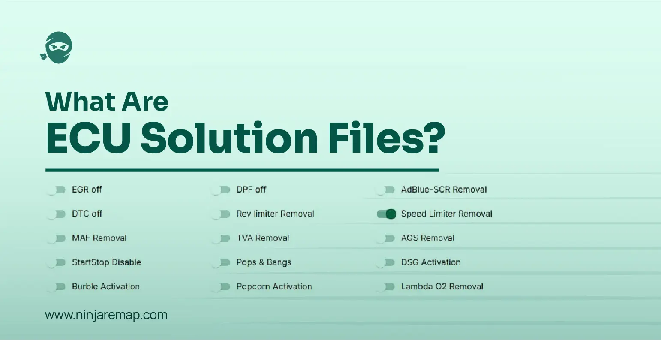Image resolution: width=661 pixels, height=340 pixels.
Task: Toggle Pops & Bangs on
Action: tap(223, 262)
